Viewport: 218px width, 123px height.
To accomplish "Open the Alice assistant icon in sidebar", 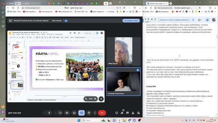I will 3,112.
